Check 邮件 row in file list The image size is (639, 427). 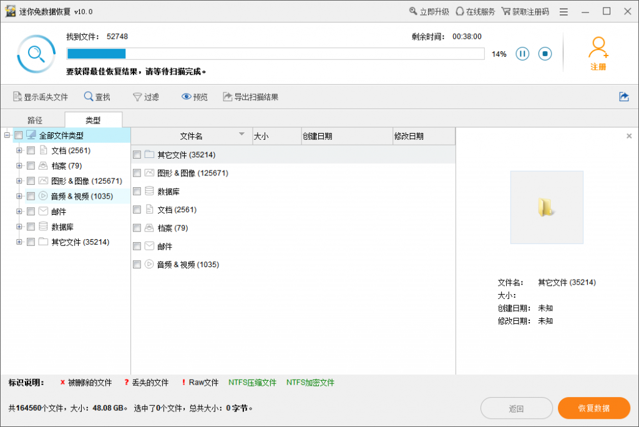pos(137,247)
